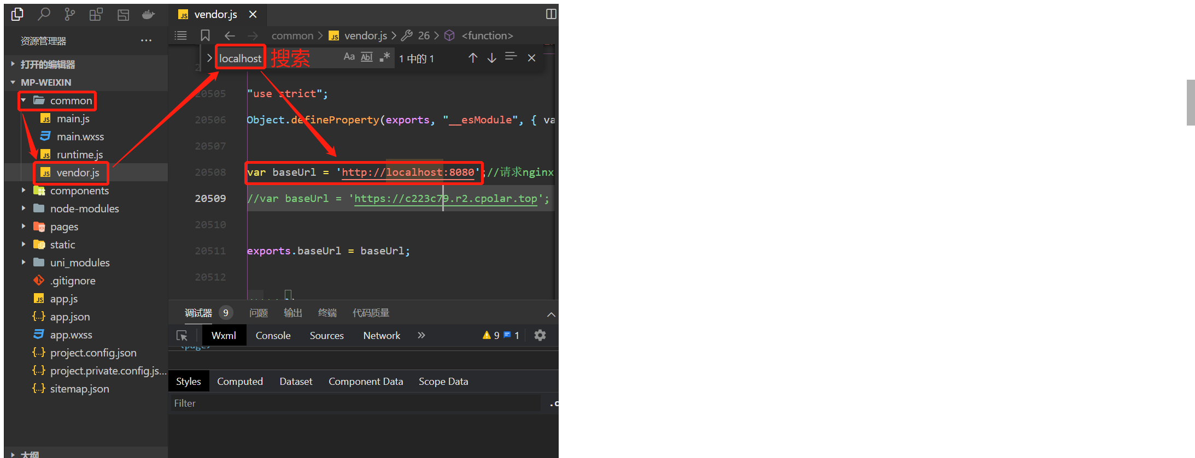Show more devtools tabs chevron
Viewport: 1195px width, 458px height.
click(x=421, y=335)
